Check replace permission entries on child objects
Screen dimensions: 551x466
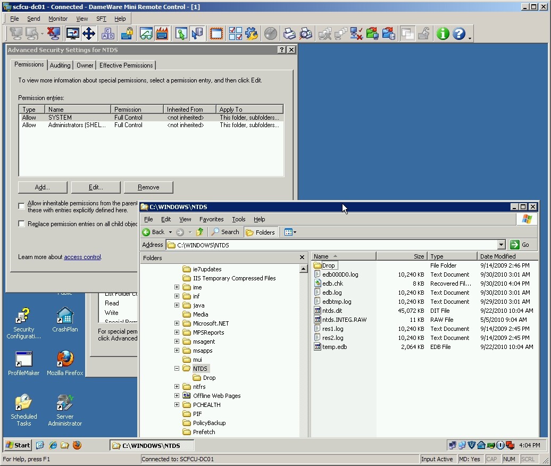point(21,223)
